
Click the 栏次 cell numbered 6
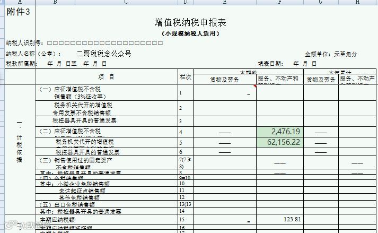click(x=186, y=152)
